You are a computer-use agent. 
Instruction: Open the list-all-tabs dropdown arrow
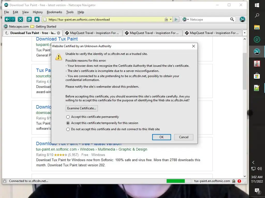(245, 33)
